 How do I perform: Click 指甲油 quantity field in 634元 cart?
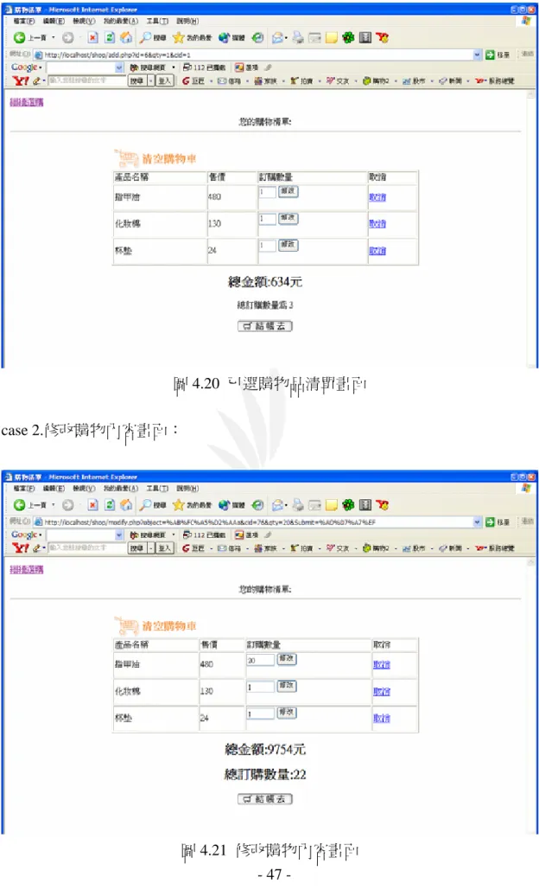(267, 192)
